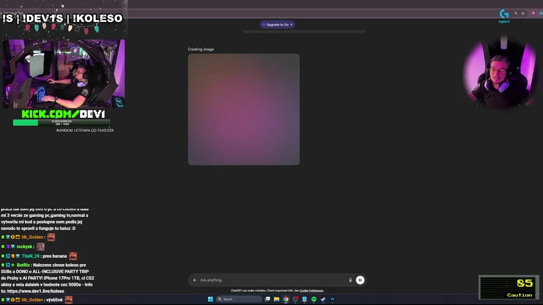Click the microphone dictation icon

tap(350, 280)
